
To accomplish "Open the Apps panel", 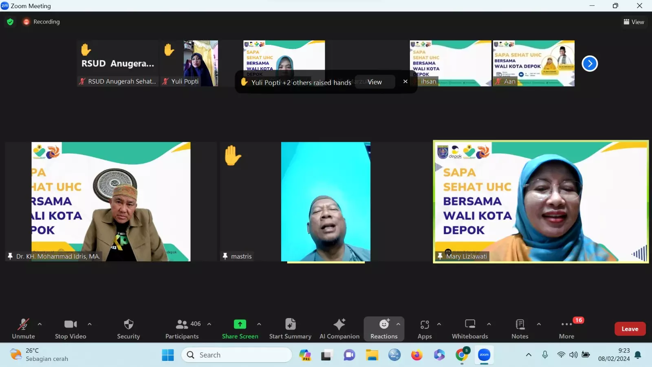I will (425, 329).
